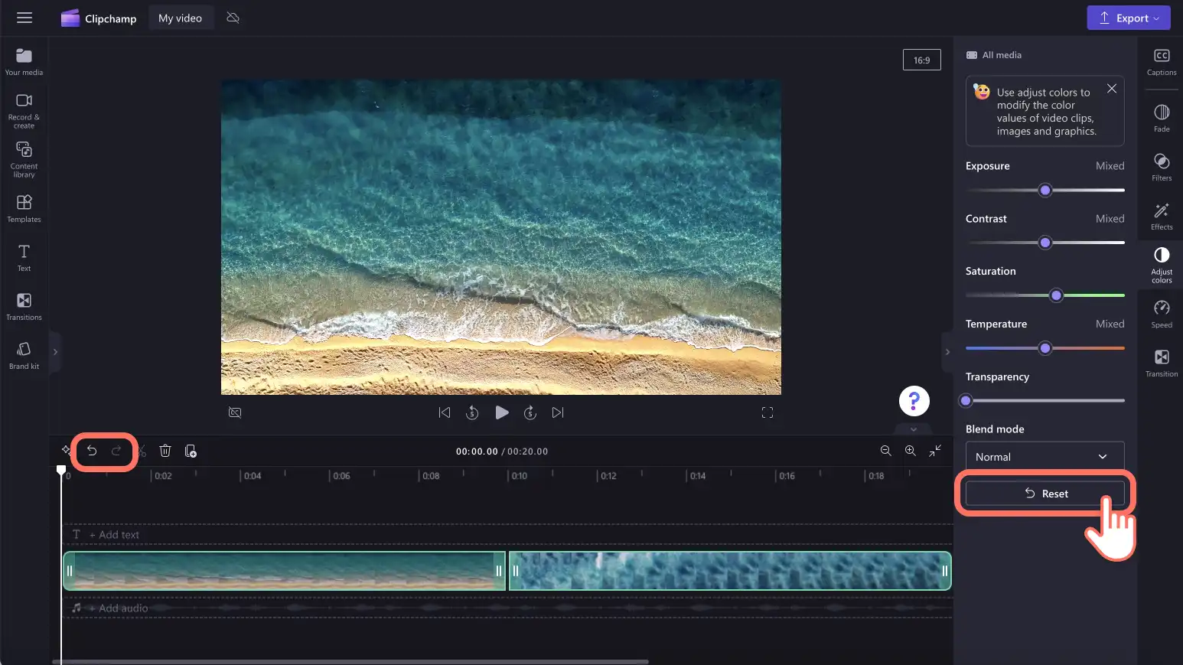
Task: Click the Export button
Action: pyautogui.click(x=1129, y=18)
